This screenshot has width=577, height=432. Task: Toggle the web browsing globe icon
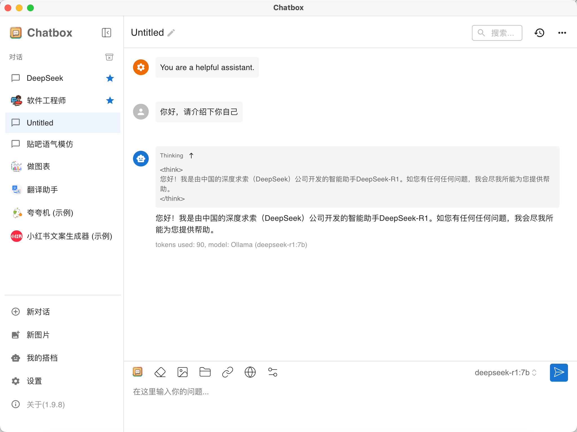(x=250, y=372)
